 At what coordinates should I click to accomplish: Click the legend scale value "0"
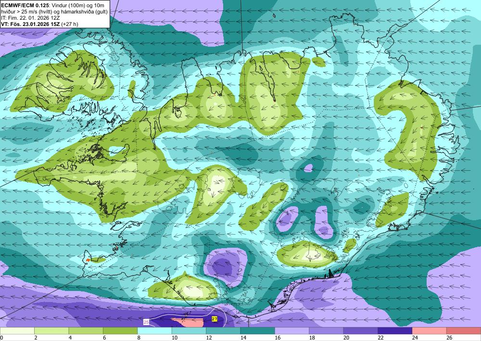click(1, 338)
